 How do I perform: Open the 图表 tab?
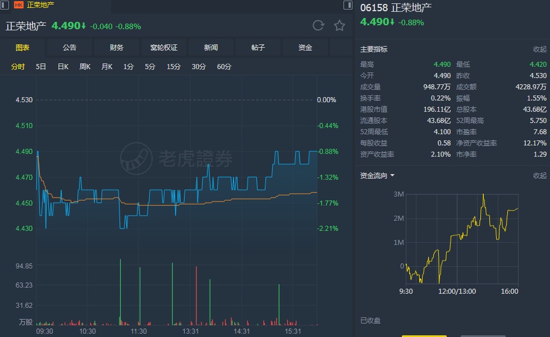tap(22, 47)
